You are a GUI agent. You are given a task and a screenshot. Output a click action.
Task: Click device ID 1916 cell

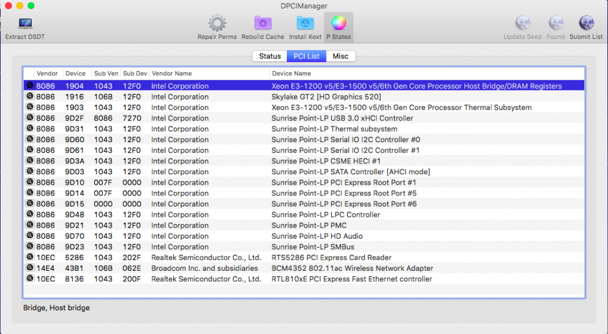[x=74, y=97]
